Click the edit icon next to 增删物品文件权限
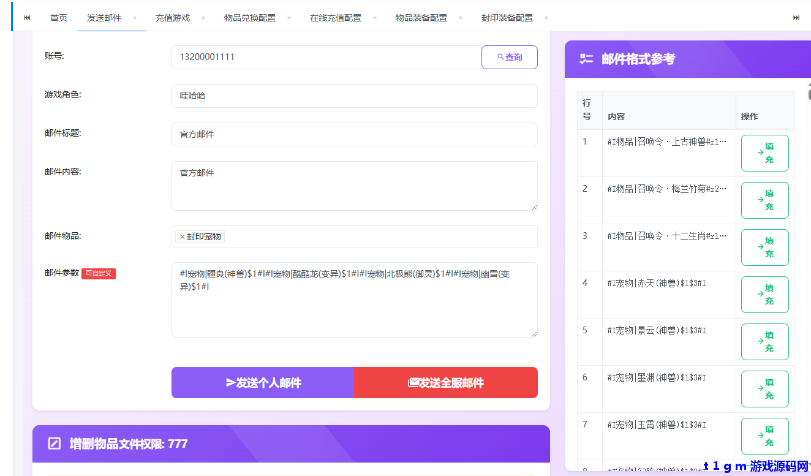The height and width of the screenshot is (476, 811). 53,444
